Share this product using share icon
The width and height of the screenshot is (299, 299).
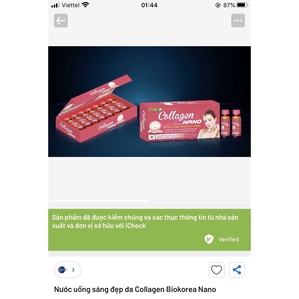pos(237,270)
